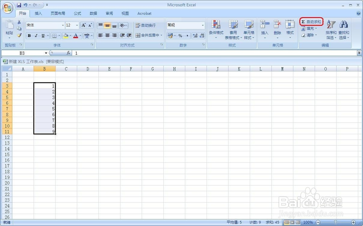Click the Copy icon under Cut
This screenshot has height=226, width=363.
(19, 28)
